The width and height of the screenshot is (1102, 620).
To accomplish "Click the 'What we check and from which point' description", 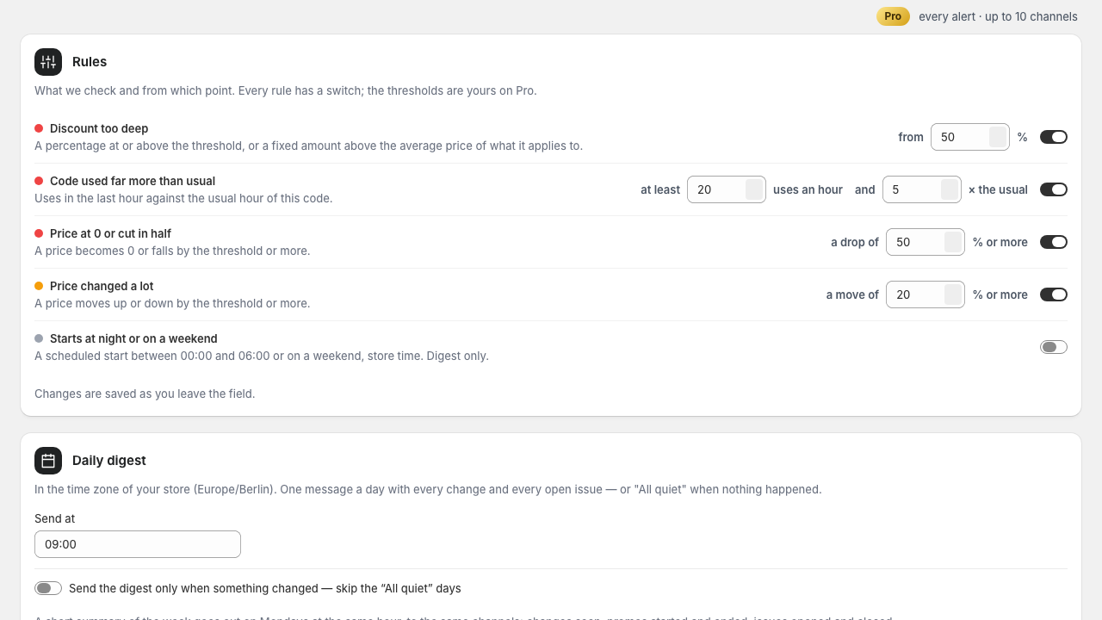I will click(x=286, y=90).
